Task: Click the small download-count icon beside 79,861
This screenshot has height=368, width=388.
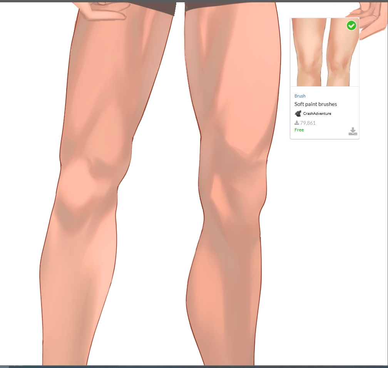Action: (297, 123)
